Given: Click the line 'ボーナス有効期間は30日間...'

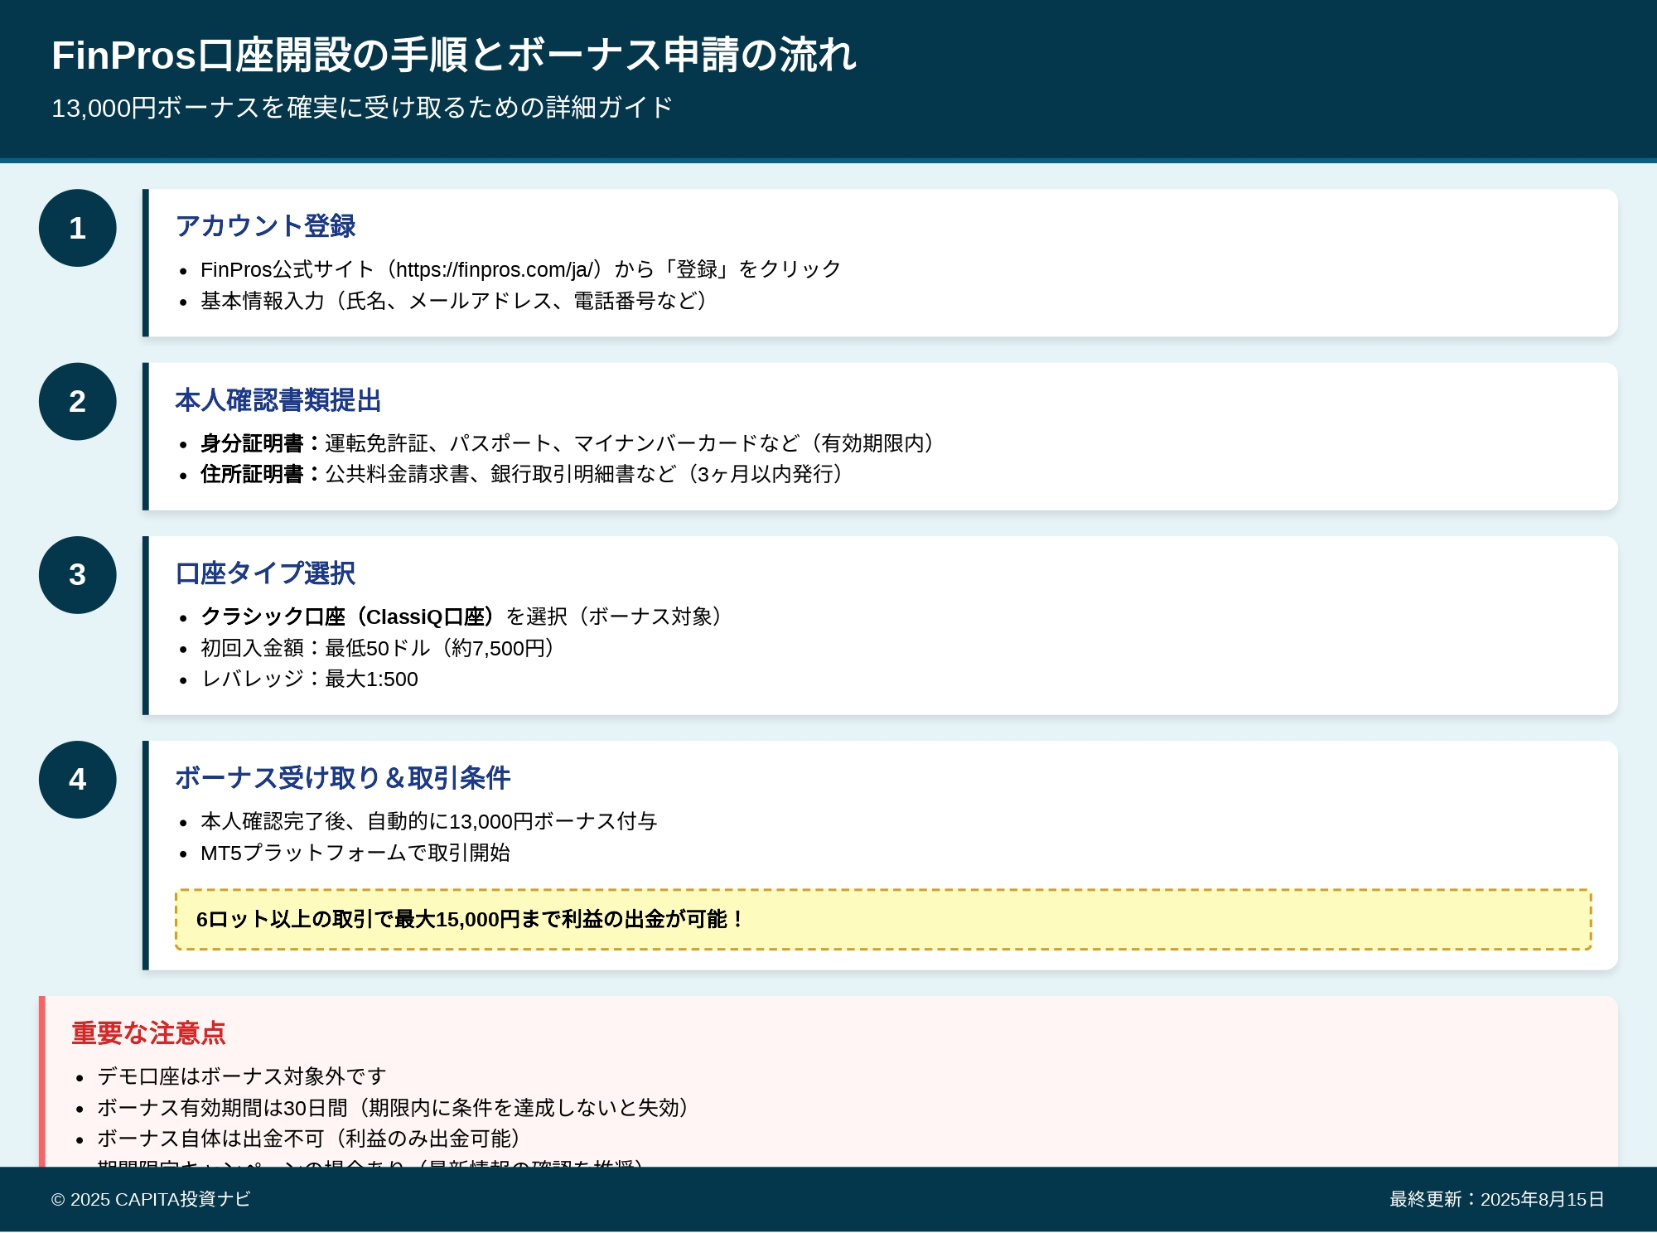Looking at the screenshot, I should [394, 1108].
